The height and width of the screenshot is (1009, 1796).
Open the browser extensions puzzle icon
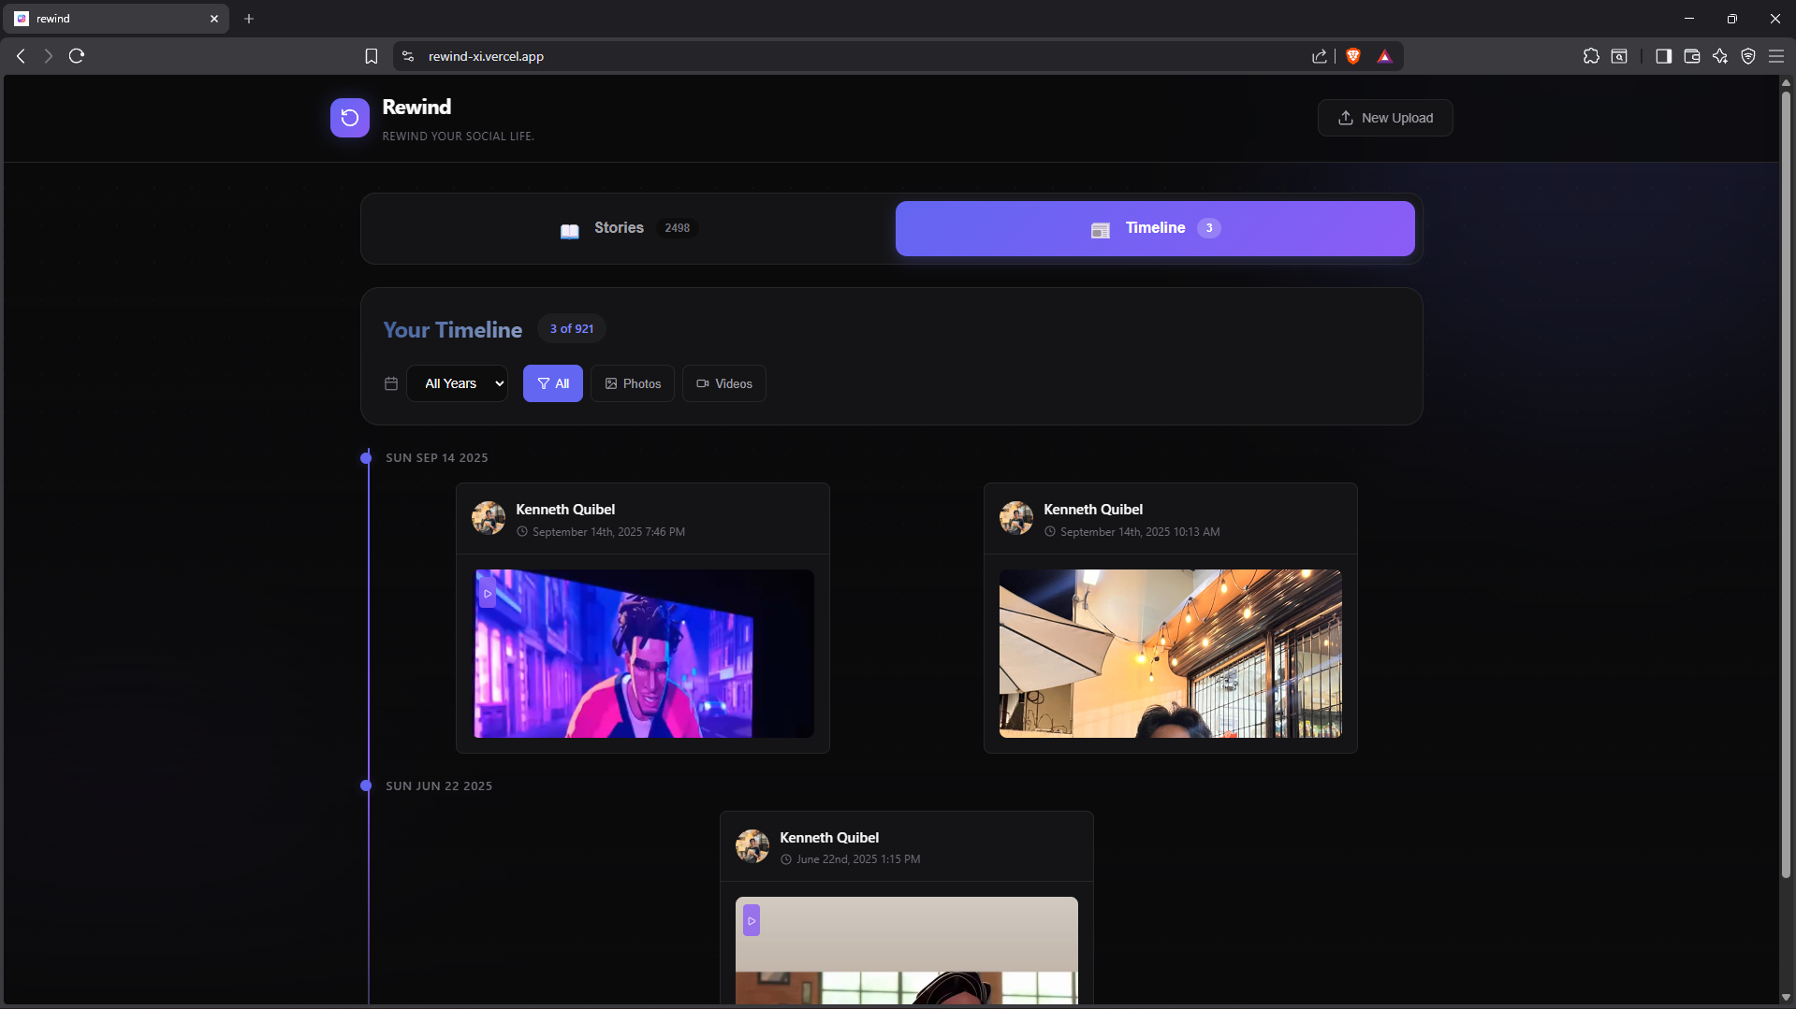tap(1591, 56)
